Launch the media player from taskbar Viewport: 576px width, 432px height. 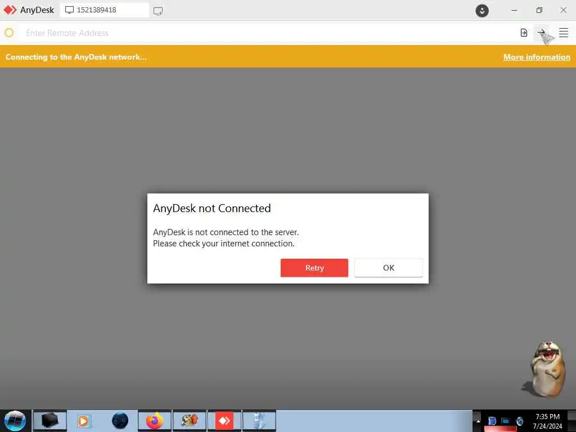pyautogui.click(x=84, y=421)
